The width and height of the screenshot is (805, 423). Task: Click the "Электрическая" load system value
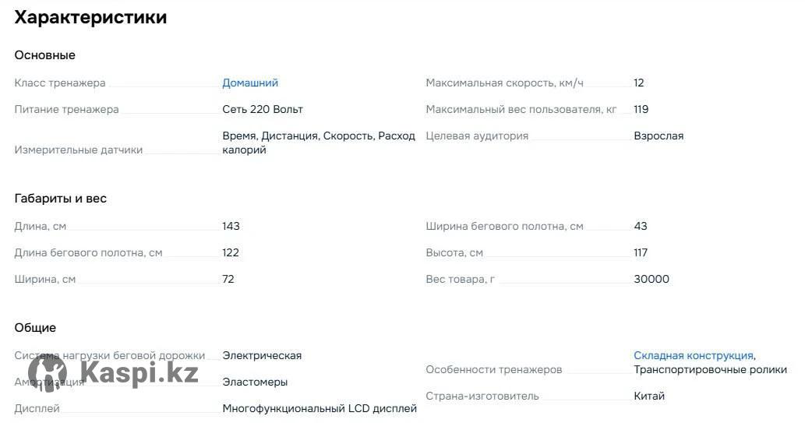[262, 355]
